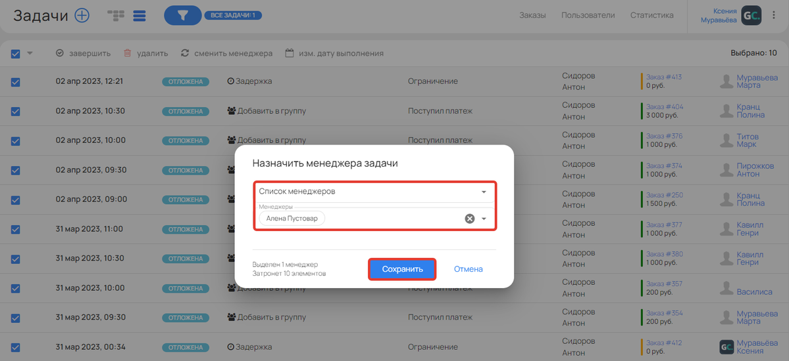Switch to kanban board view icon
Viewport: 789px width, 361px height.
(x=116, y=16)
